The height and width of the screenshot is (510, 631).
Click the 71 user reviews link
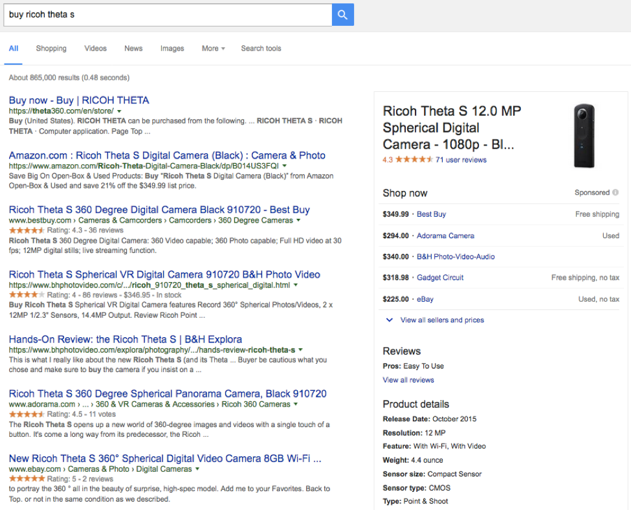tap(461, 160)
